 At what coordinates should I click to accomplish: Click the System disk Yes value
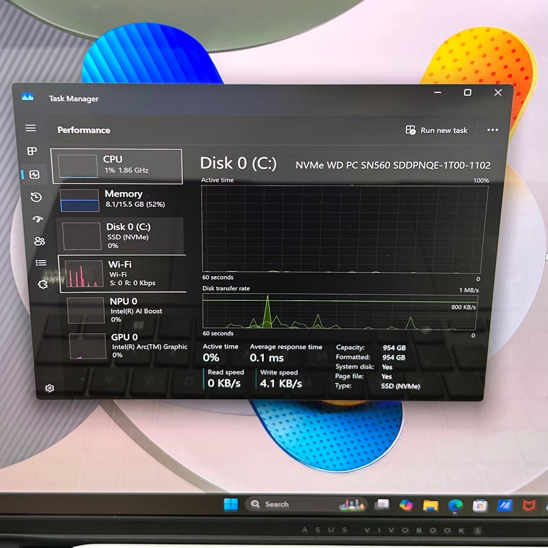[387, 367]
